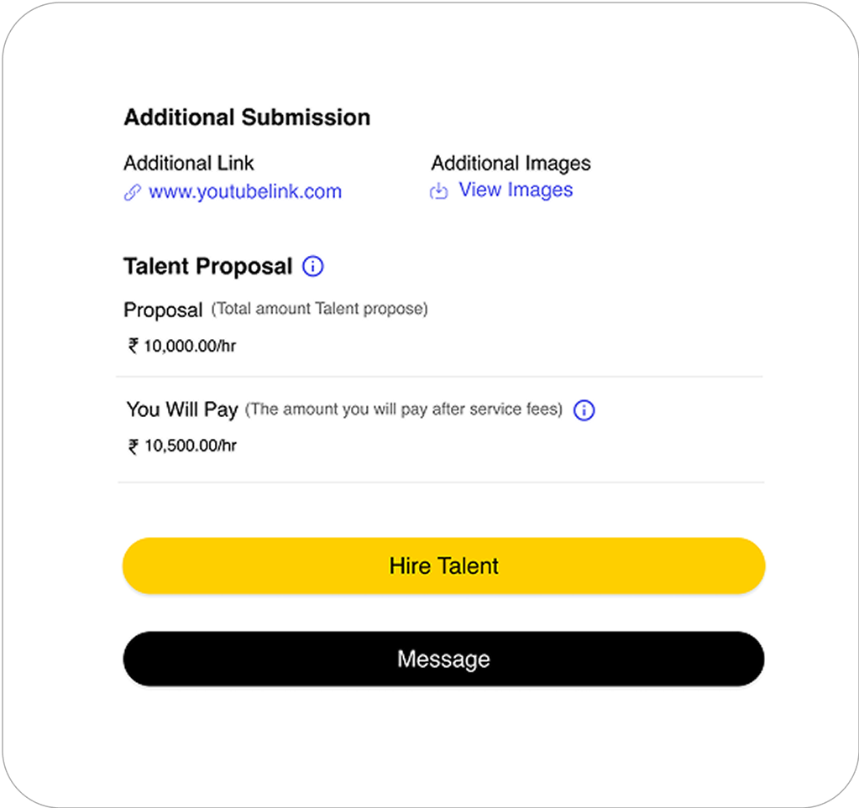Open the www.youtubelink.com link

coord(245,191)
